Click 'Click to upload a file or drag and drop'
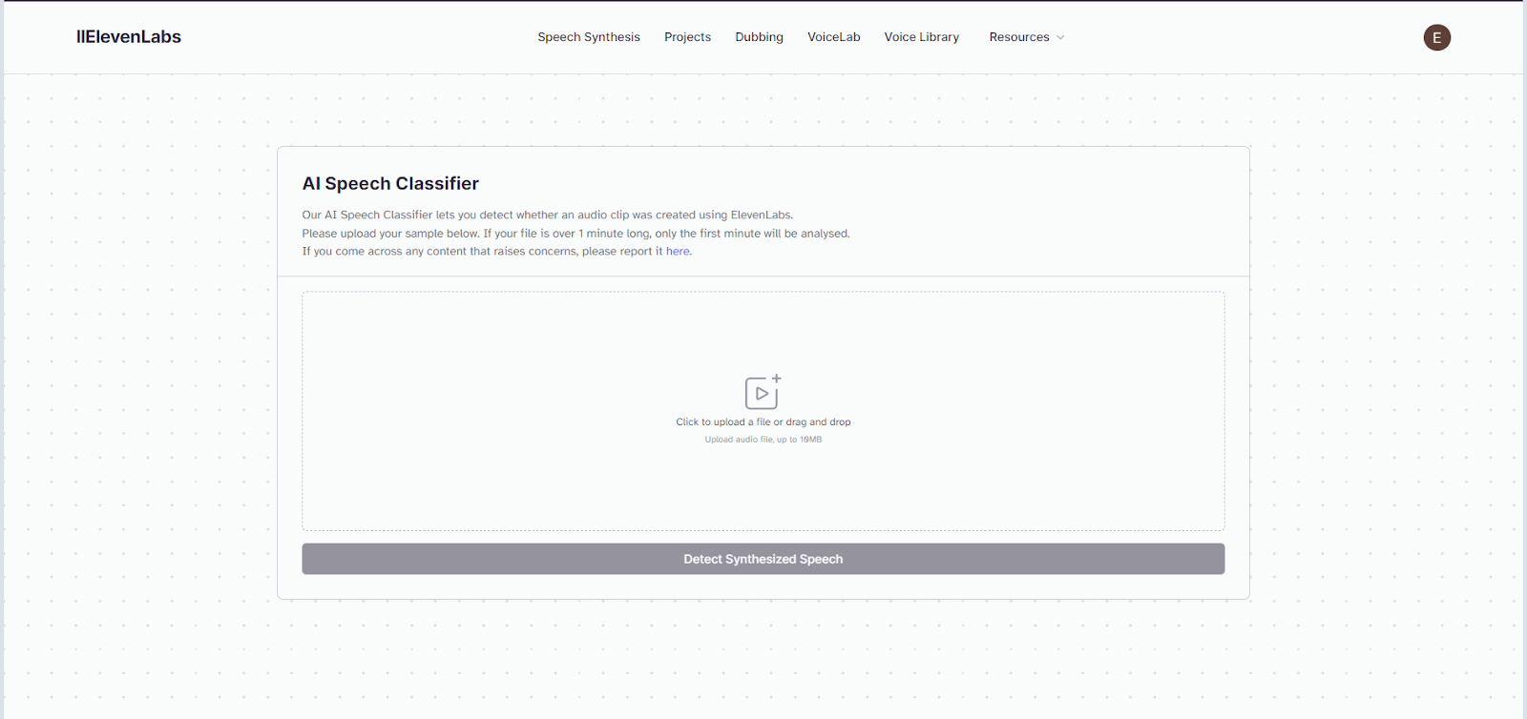The width and height of the screenshot is (1527, 719). coord(763,421)
